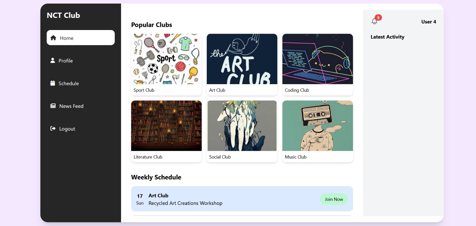Select the Art Club thumbnail
Screen dimensions: 476x226
242,59
